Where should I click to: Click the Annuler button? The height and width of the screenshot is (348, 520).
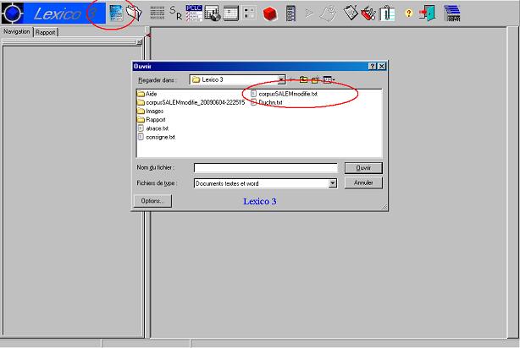click(x=363, y=182)
